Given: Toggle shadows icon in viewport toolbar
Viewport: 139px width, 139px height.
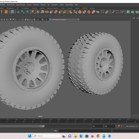Looking at the screenshot, I should point(7,19).
